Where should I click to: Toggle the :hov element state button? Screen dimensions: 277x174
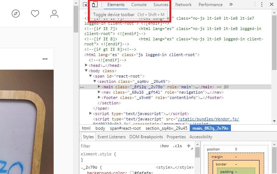(x=164, y=146)
